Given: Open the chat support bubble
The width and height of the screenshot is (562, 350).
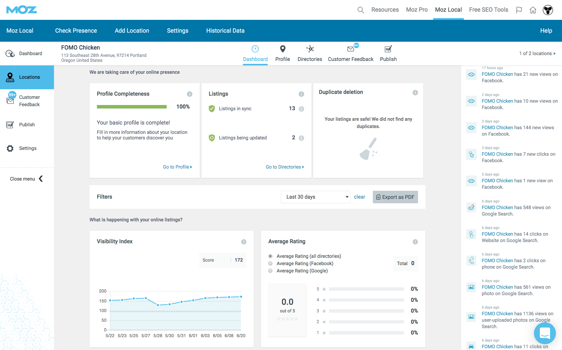Looking at the screenshot, I should coord(544,333).
